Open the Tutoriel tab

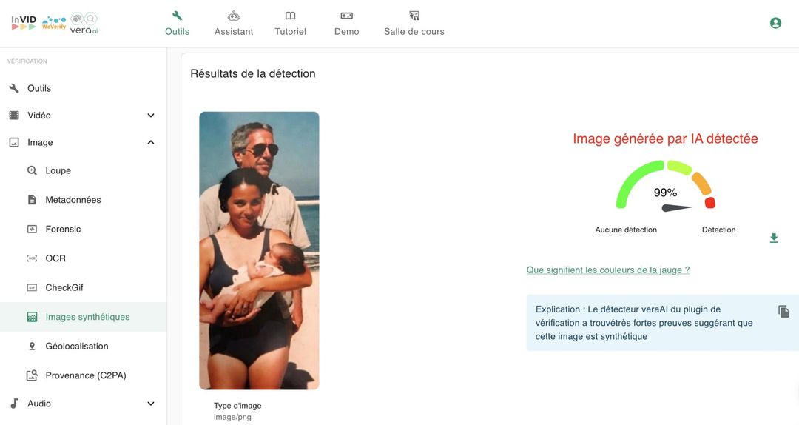(x=290, y=24)
